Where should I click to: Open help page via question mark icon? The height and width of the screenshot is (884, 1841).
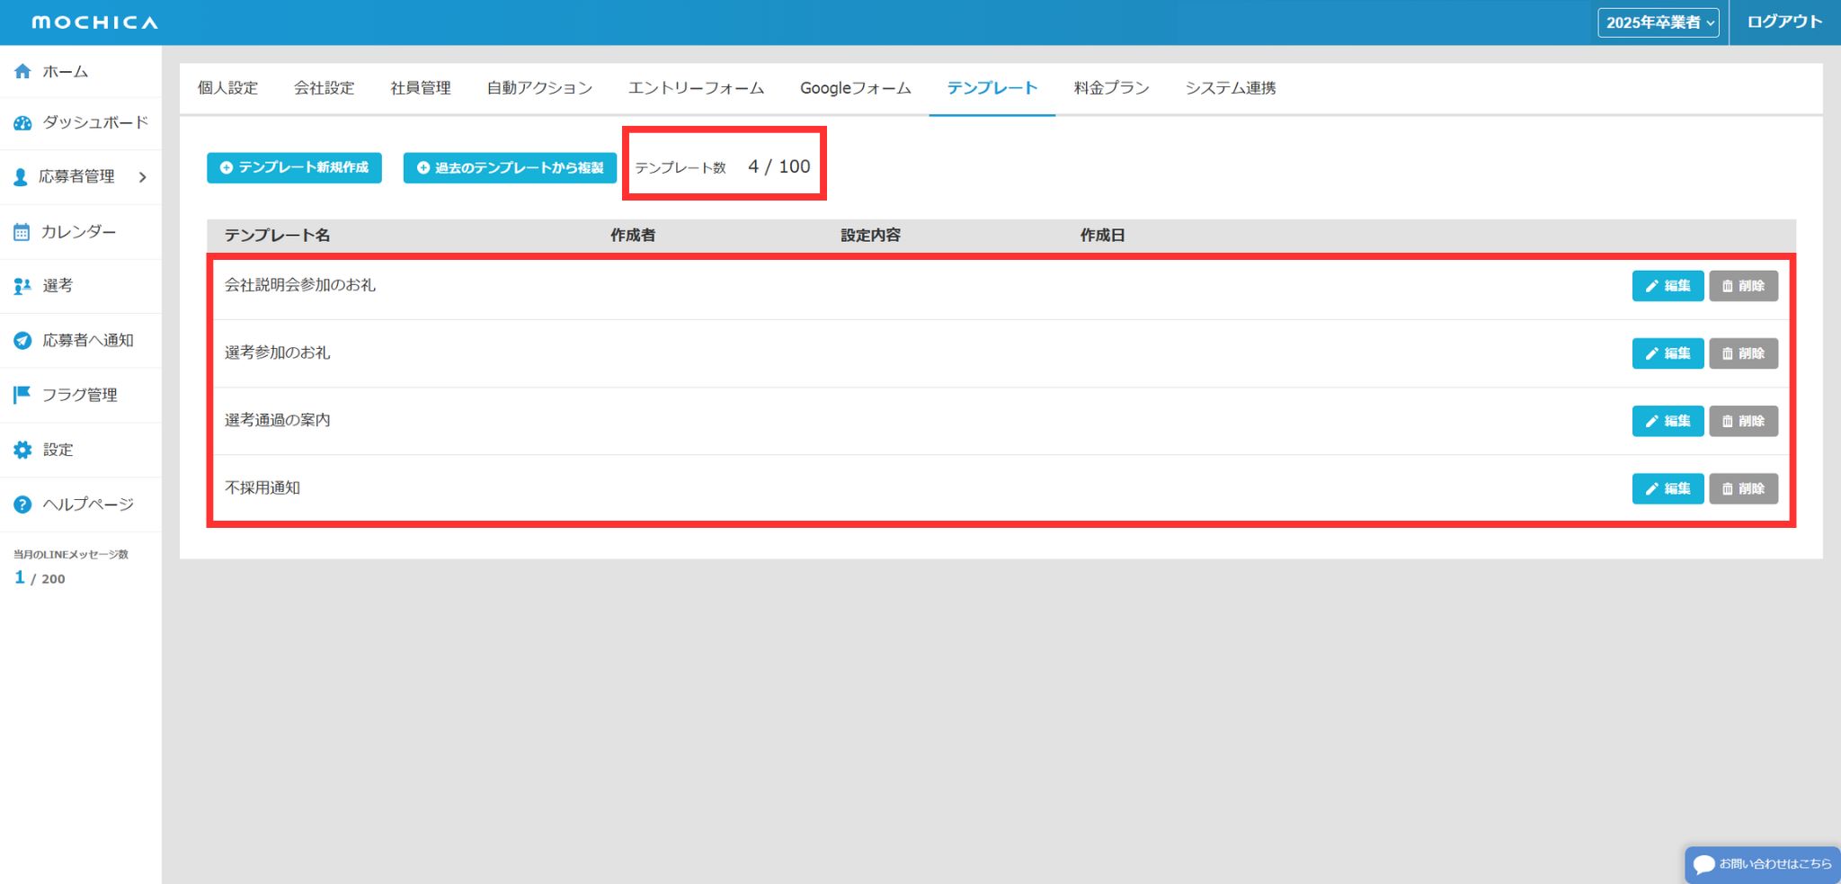[x=22, y=505]
